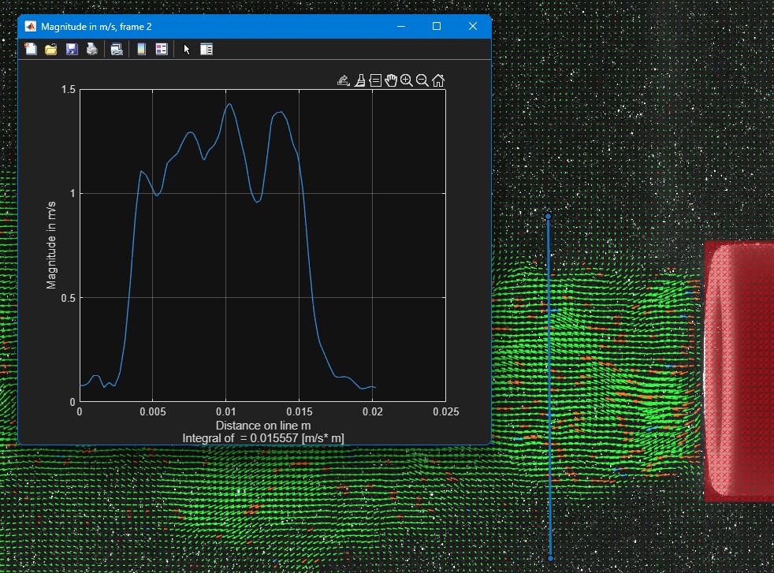Restore view with the home icon

438,80
